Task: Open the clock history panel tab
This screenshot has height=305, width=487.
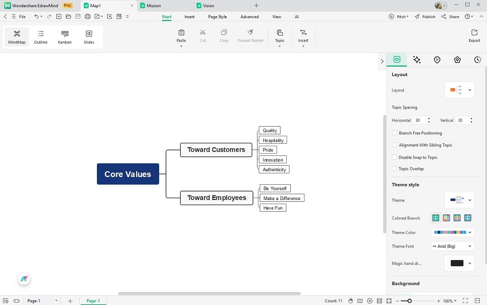Action: click(x=478, y=59)
